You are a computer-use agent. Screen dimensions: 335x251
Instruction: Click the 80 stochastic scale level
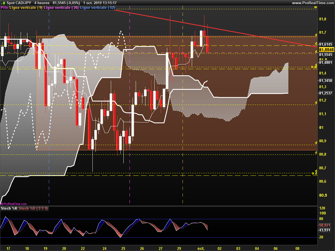pyautogui.click(x=321, y=219)
